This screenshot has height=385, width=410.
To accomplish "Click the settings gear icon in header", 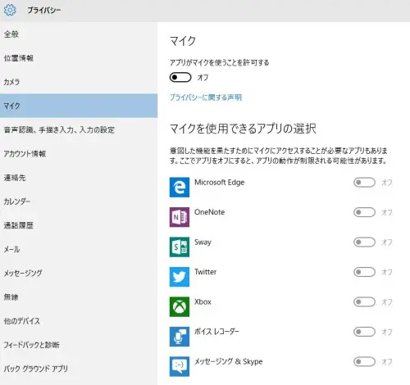I will pos(10,10).
